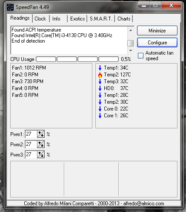Click the 'Fan2: 0 RPM' reading
186x212 pixels.
click(25, 75)
